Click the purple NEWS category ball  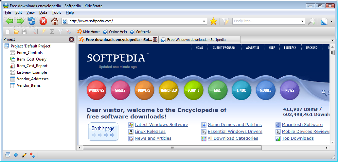pyautogui.click(x=290, y=90)
